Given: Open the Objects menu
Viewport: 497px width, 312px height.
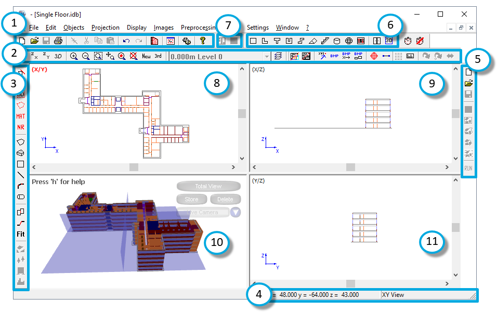Looking at the screenshot, I should (x=74, y=28).
